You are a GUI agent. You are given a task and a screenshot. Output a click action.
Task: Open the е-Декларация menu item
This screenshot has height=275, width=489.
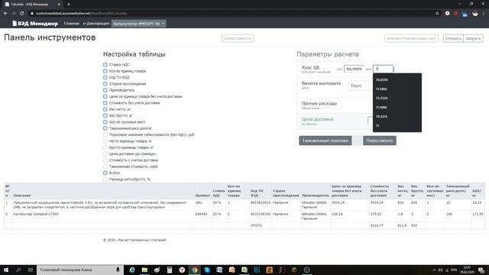coord(96,24)
